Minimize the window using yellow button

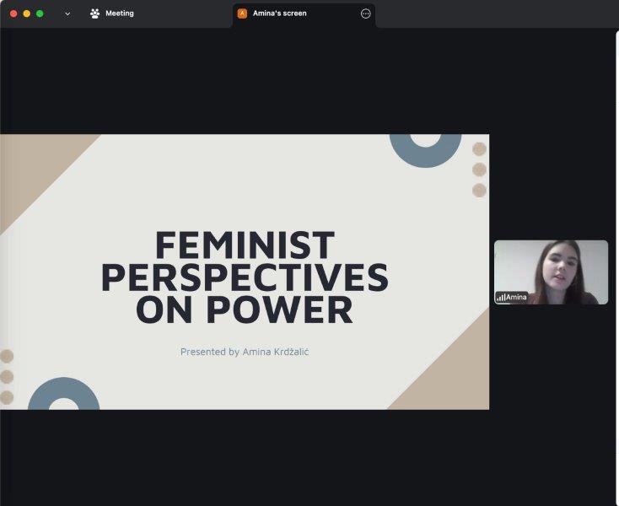point(26,13)
